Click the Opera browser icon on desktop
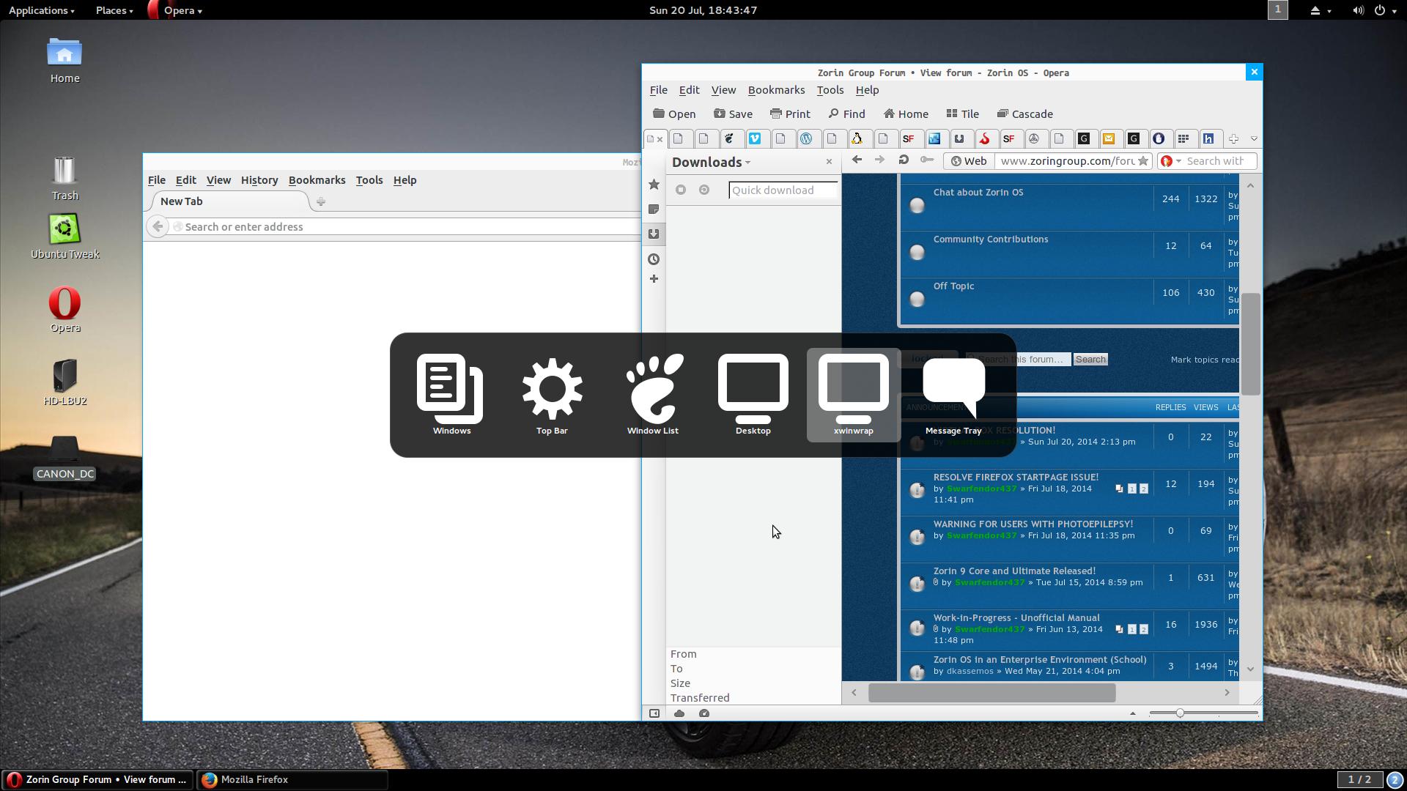 point(64,302)
